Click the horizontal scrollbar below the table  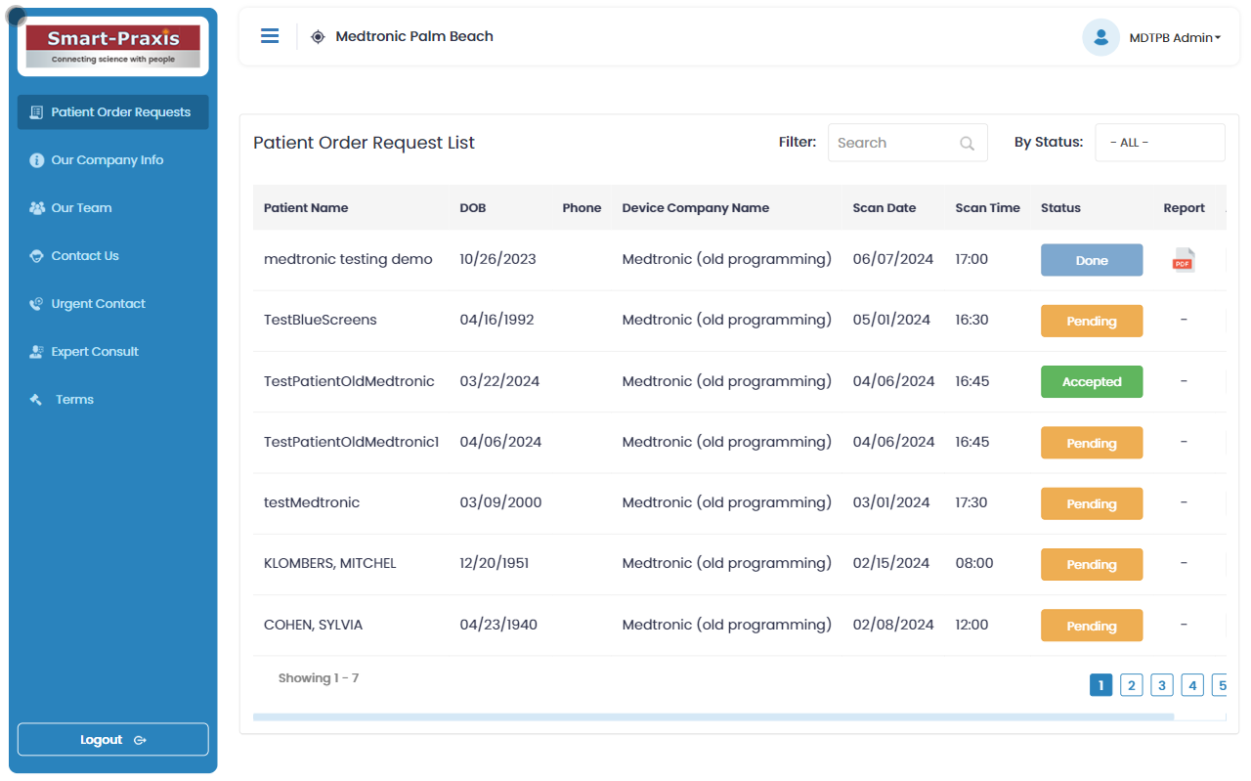(x=712, y=717)
